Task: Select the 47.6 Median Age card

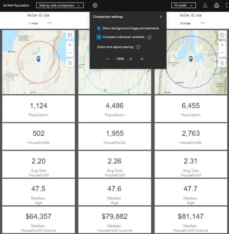Action: pos(115,192)
